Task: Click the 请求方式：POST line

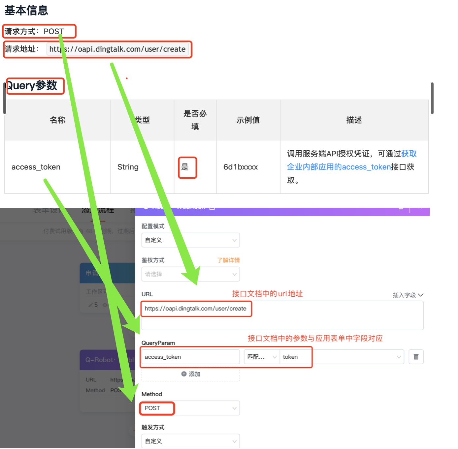Action: coord(34,31)
